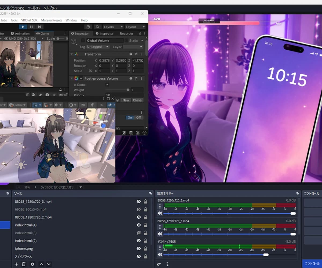Open the Static dropdown arrow in Inspector

tap(142, 40)
